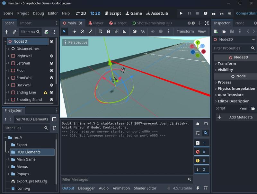The image size is (257, 194).
Task: Open the Debug menu
Action: pyautogui.click(x=38, y=13)
